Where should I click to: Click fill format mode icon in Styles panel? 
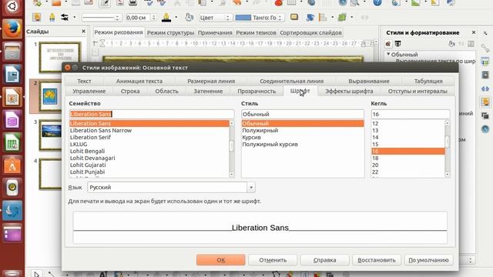452,44
